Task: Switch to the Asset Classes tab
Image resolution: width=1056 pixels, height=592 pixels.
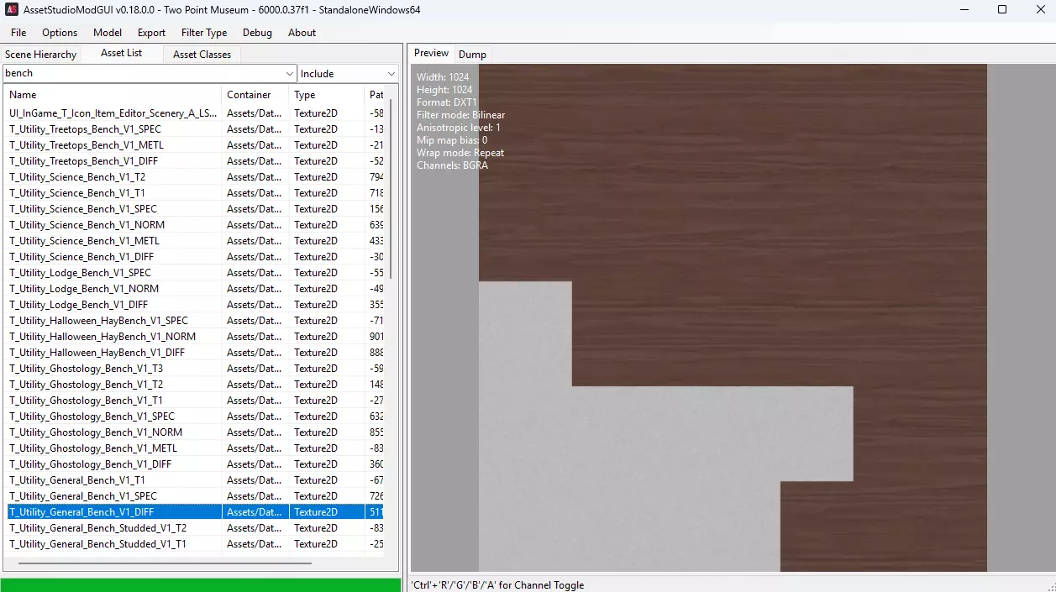Action: pos(202,55)
